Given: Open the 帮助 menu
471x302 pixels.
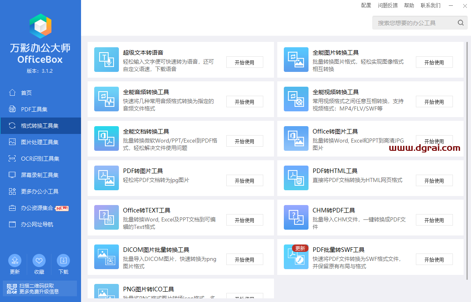Looking at the screenshot, I should coord(409,5).
